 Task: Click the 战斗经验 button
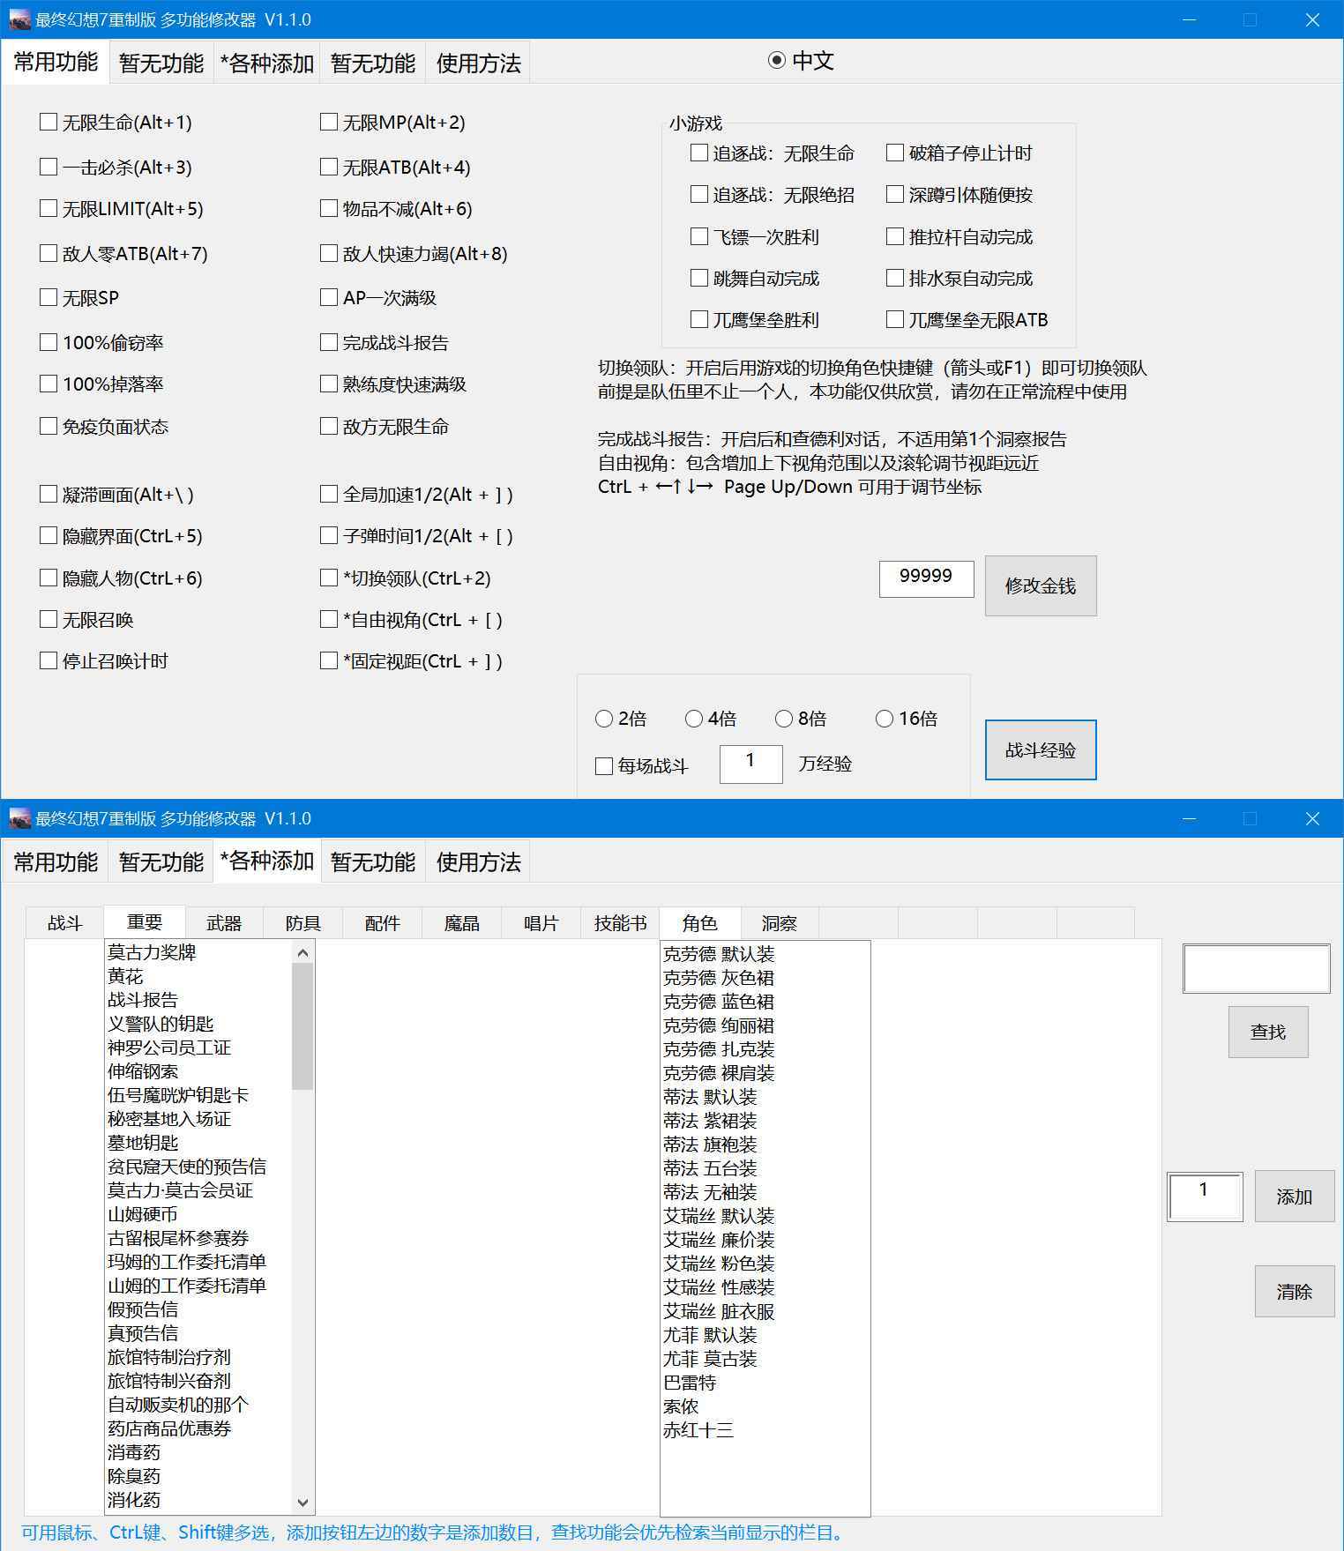[1040, 750]
